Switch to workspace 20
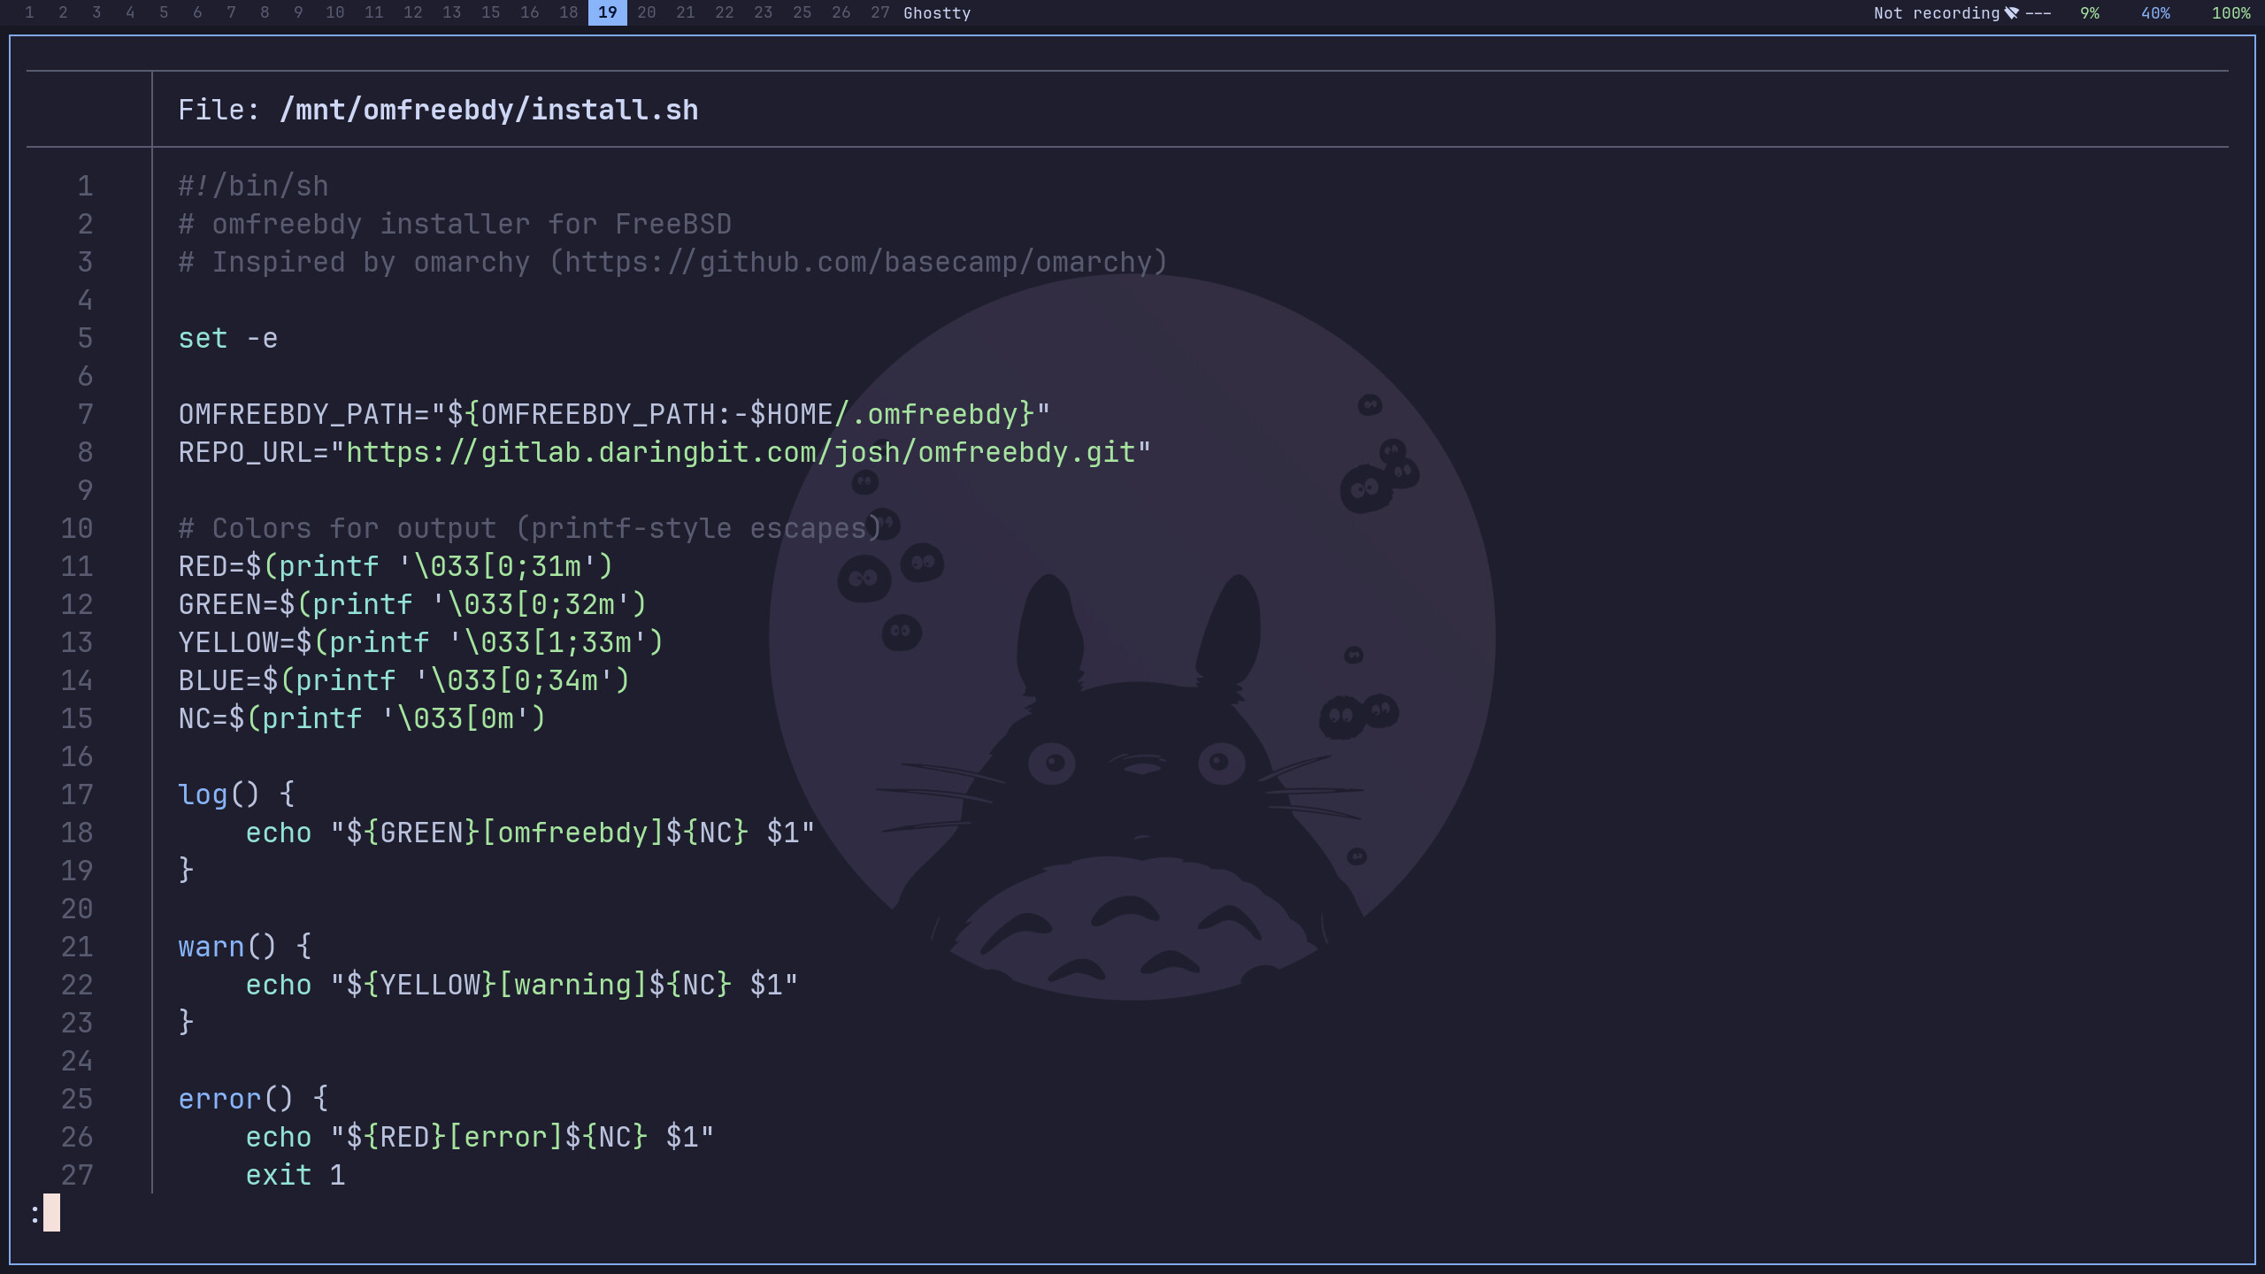The height and width of the screenshot is (1274, 2265). 647,12
